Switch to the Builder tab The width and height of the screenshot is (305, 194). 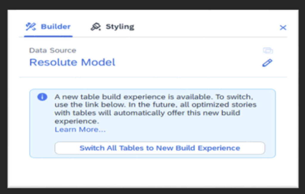pyautogui.click(x=55, y=27)
